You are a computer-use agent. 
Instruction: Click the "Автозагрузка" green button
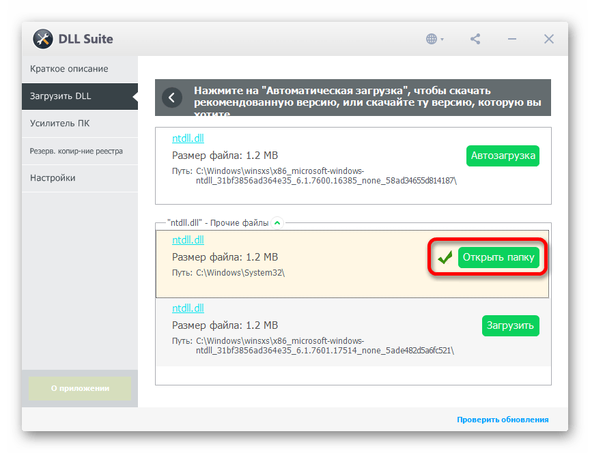click(x=503, y=156)
